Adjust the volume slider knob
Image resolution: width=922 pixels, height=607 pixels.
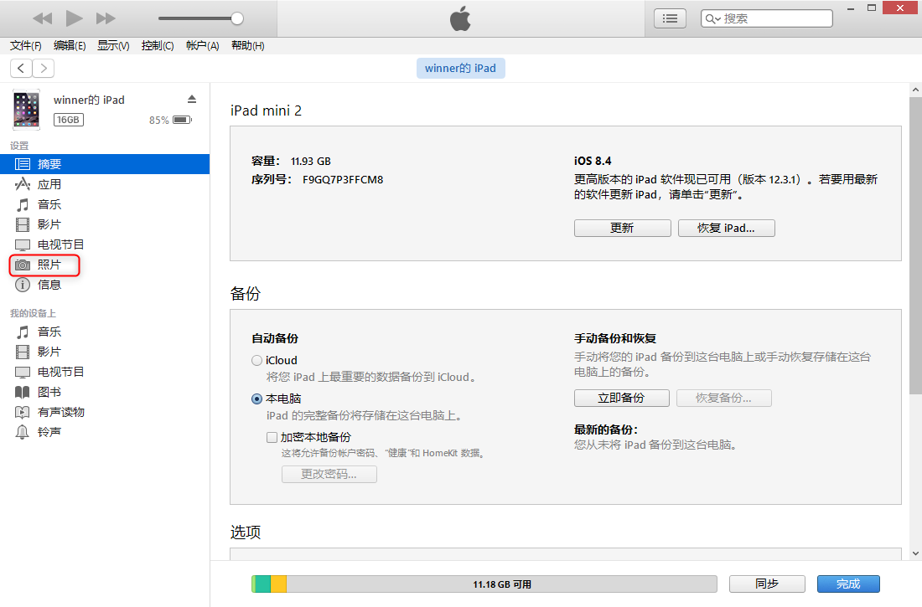[237, 18]
